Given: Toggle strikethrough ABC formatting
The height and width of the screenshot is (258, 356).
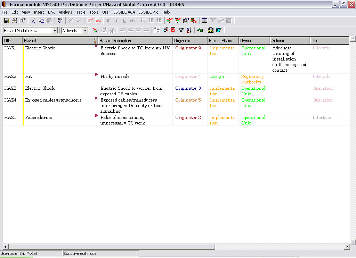Looking at the screenshot, I should tap(132, 21).
